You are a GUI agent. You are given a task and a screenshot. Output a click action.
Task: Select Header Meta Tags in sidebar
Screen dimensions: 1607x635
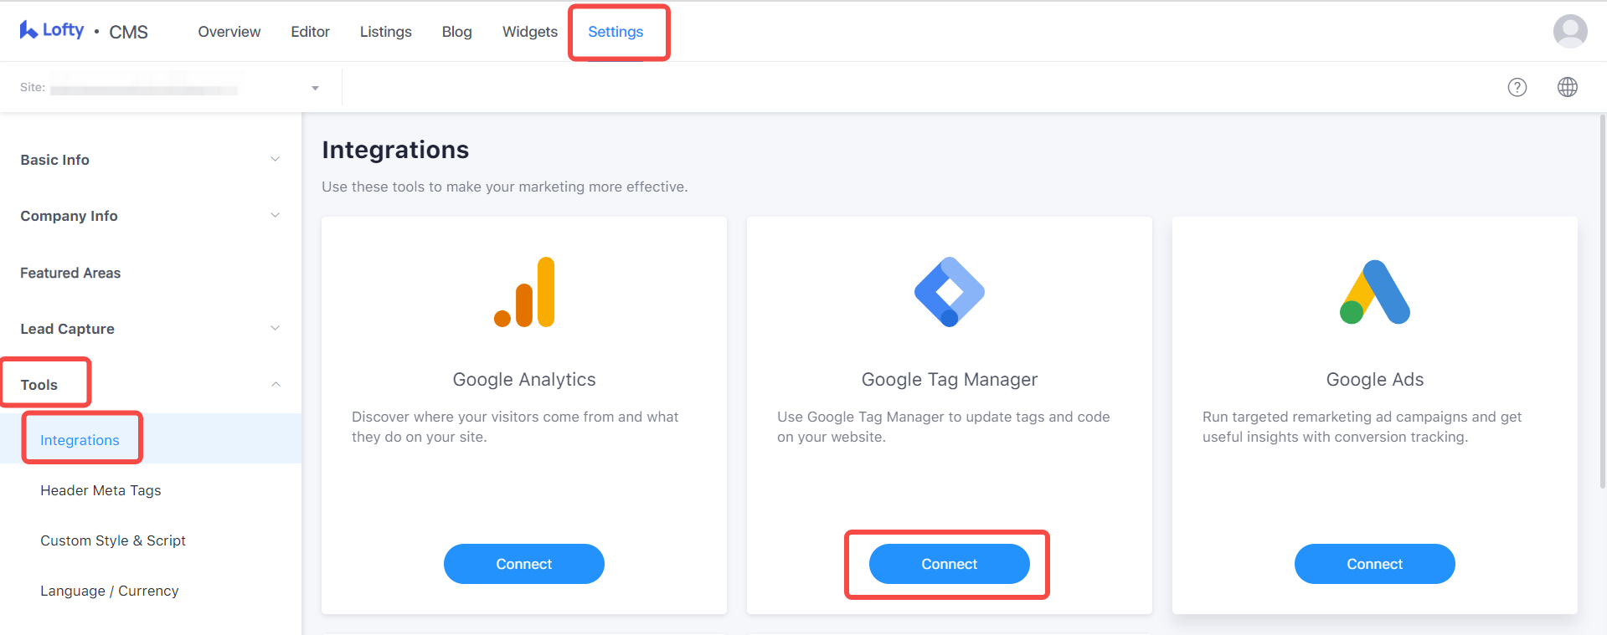(100, 490)
